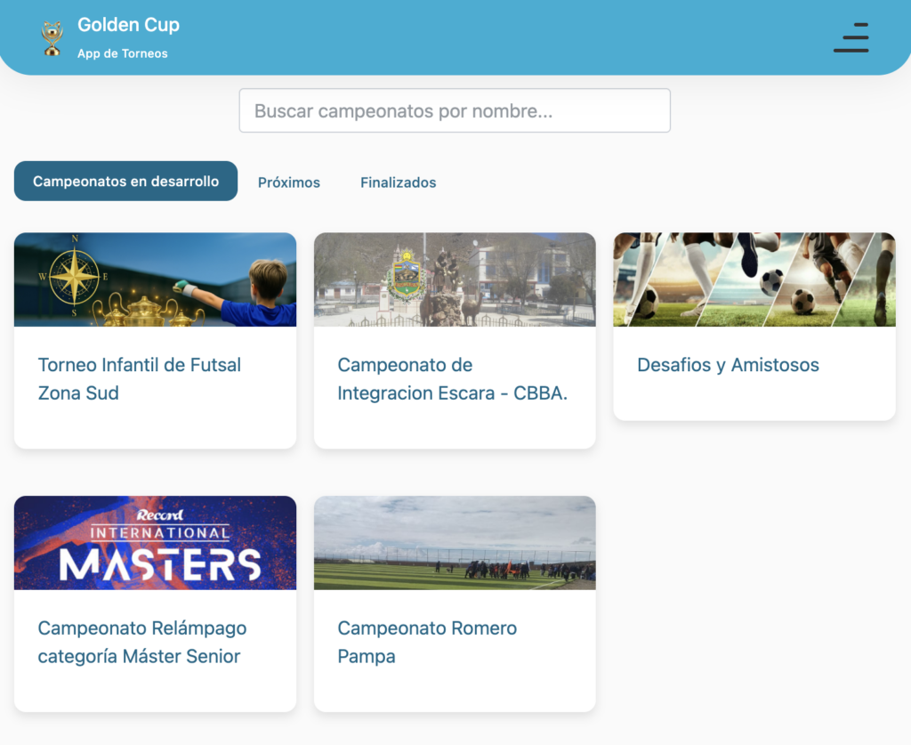Image resolution: width=911 pixels, height=745 pixels.
Task: Select the Campeonatos en desarrollo tab
Action: [x=126, y=182]
